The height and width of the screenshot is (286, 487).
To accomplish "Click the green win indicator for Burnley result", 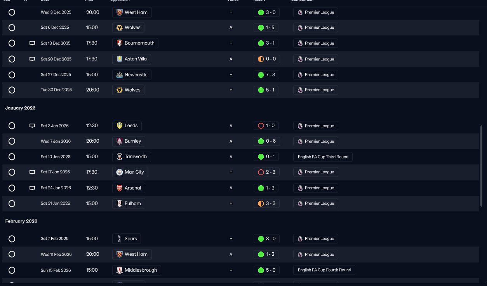I will click(261, 141).
